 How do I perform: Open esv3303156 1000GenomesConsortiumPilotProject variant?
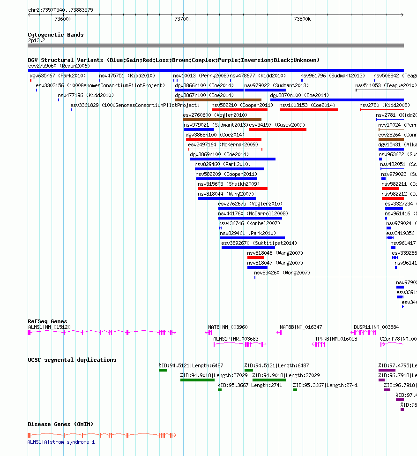100,85
